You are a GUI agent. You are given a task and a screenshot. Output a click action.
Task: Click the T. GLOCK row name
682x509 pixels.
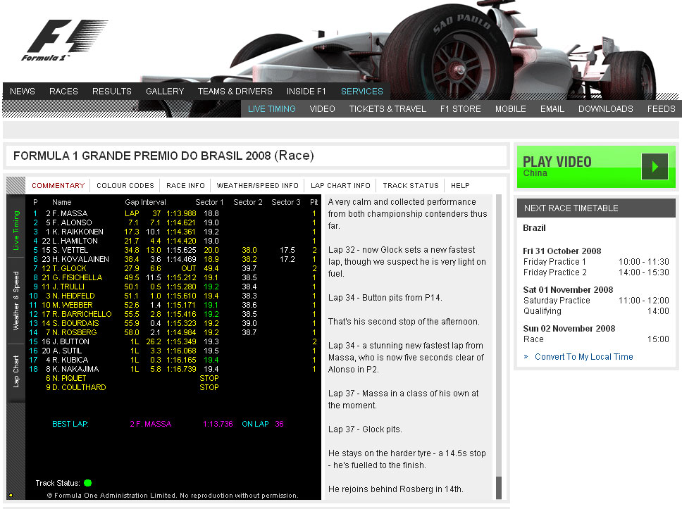(69, 268)
